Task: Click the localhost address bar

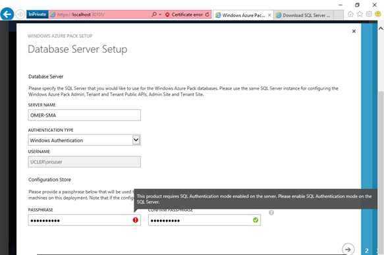Action: click(99, 14)
